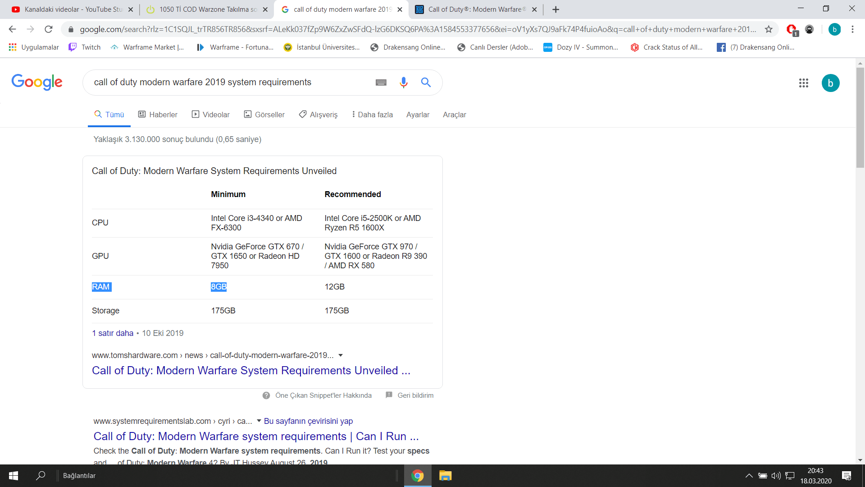Open File Explorer from the taskbar
The image size is (865, 487).
point(445,476)
